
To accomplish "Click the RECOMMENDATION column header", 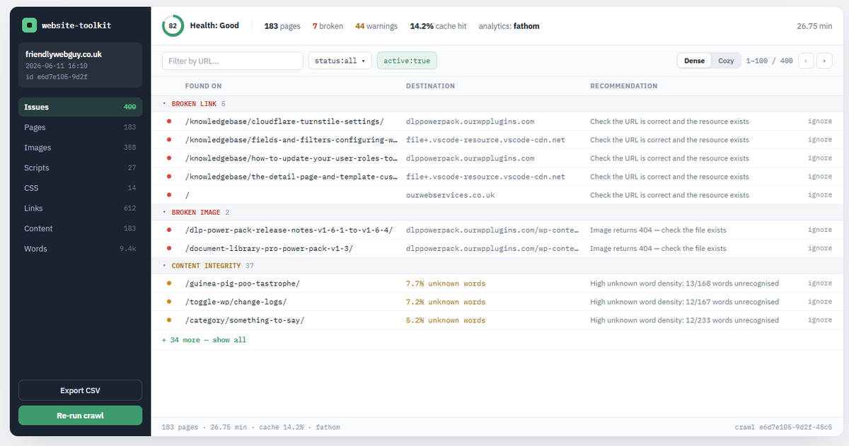I will pyautogui.click(x=623, y=86).
